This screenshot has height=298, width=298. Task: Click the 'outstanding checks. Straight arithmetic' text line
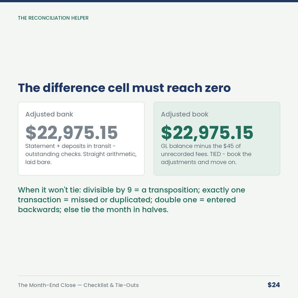pyautogui.click(x=81, y=154)
